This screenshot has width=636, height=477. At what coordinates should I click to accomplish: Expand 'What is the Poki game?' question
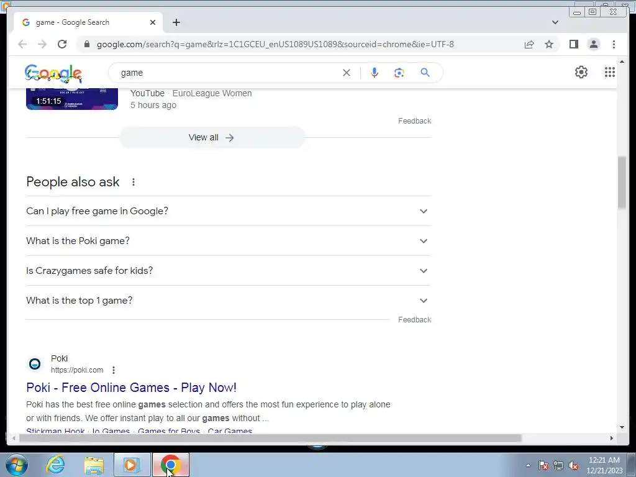pyautogui.click(x=229, y=241)
